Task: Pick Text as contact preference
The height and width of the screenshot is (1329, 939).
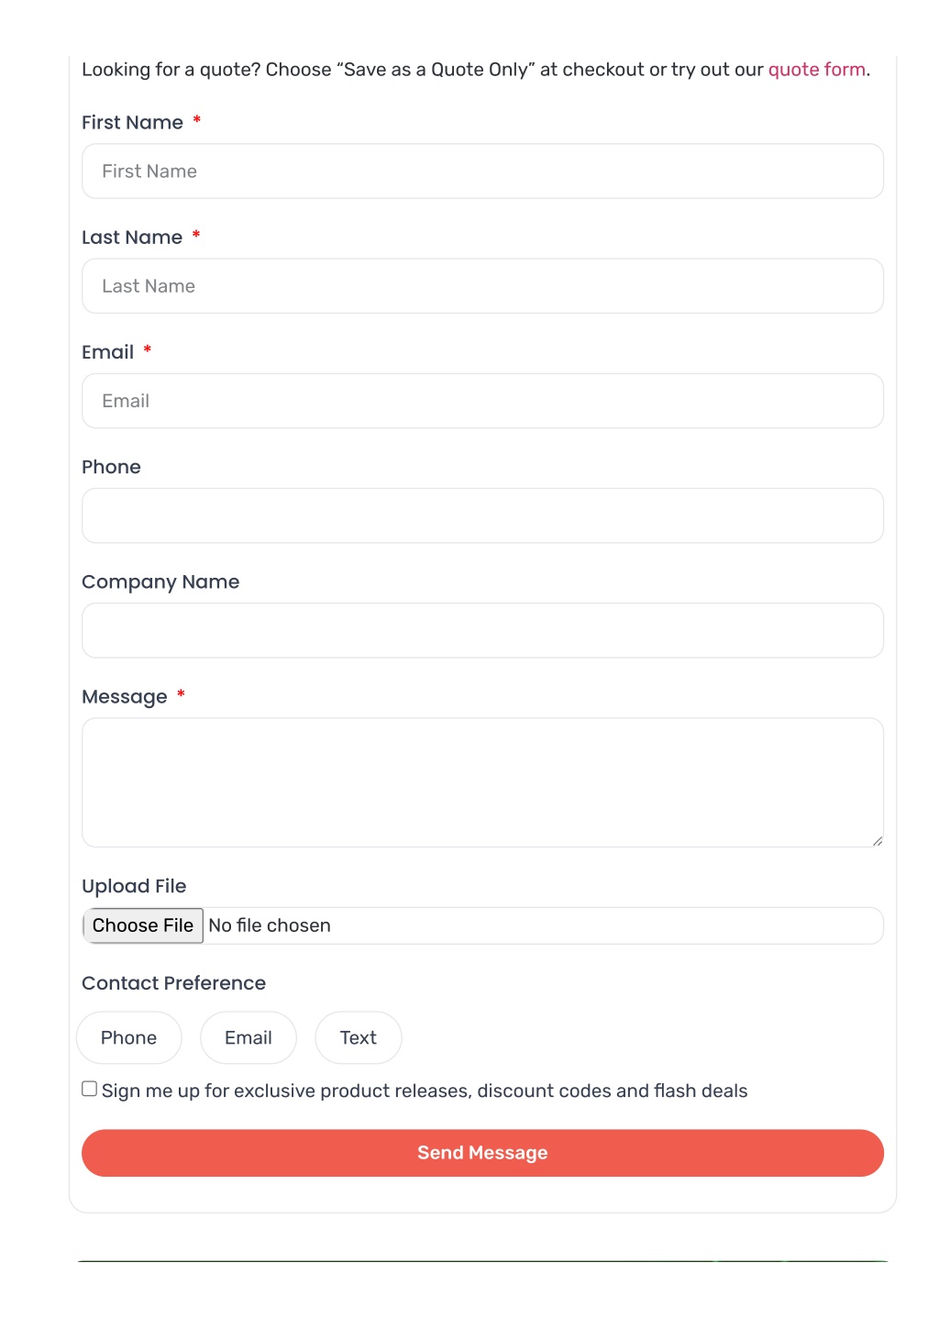Action: pos(359,1037)
